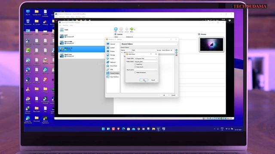Click the help question mark in Add Share
The height and width of the screenshot is (154, 275).
151,54
